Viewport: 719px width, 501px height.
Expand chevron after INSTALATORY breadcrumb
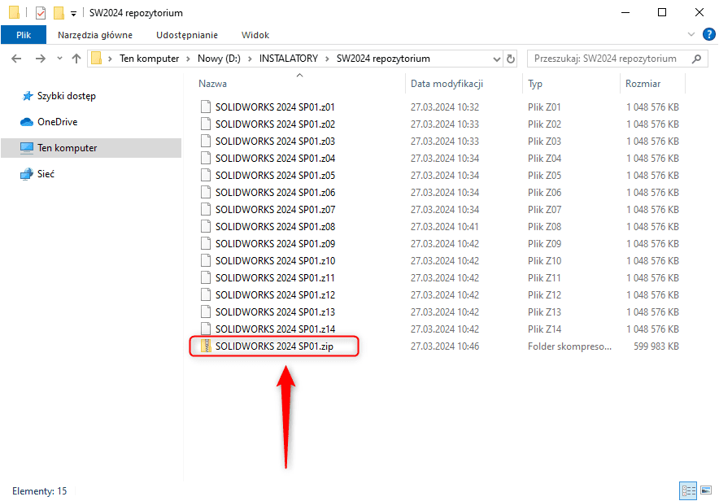click(328, 59)
